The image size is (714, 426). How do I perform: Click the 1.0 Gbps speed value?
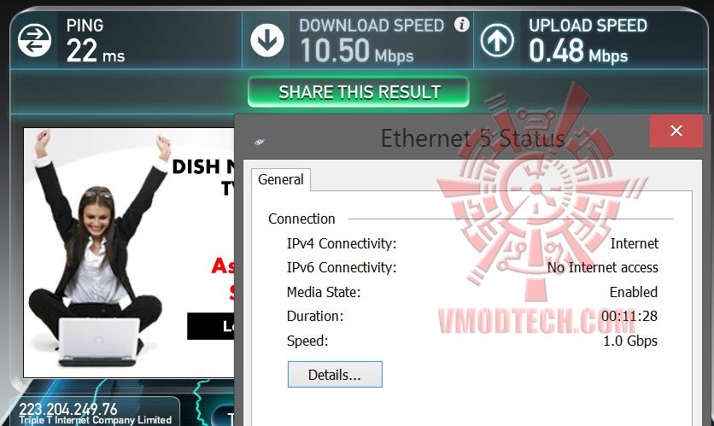[630, 341]
